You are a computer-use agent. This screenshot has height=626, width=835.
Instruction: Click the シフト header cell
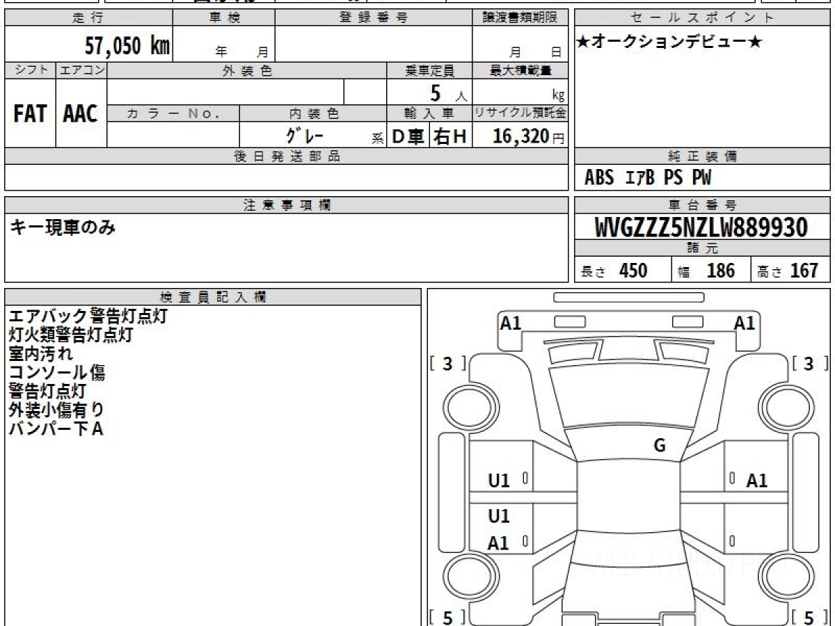[30, 70]
